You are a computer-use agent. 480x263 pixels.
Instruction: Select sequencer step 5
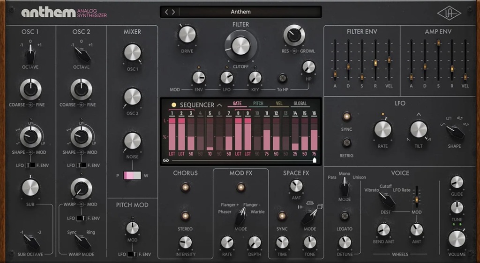pos(210,114)
